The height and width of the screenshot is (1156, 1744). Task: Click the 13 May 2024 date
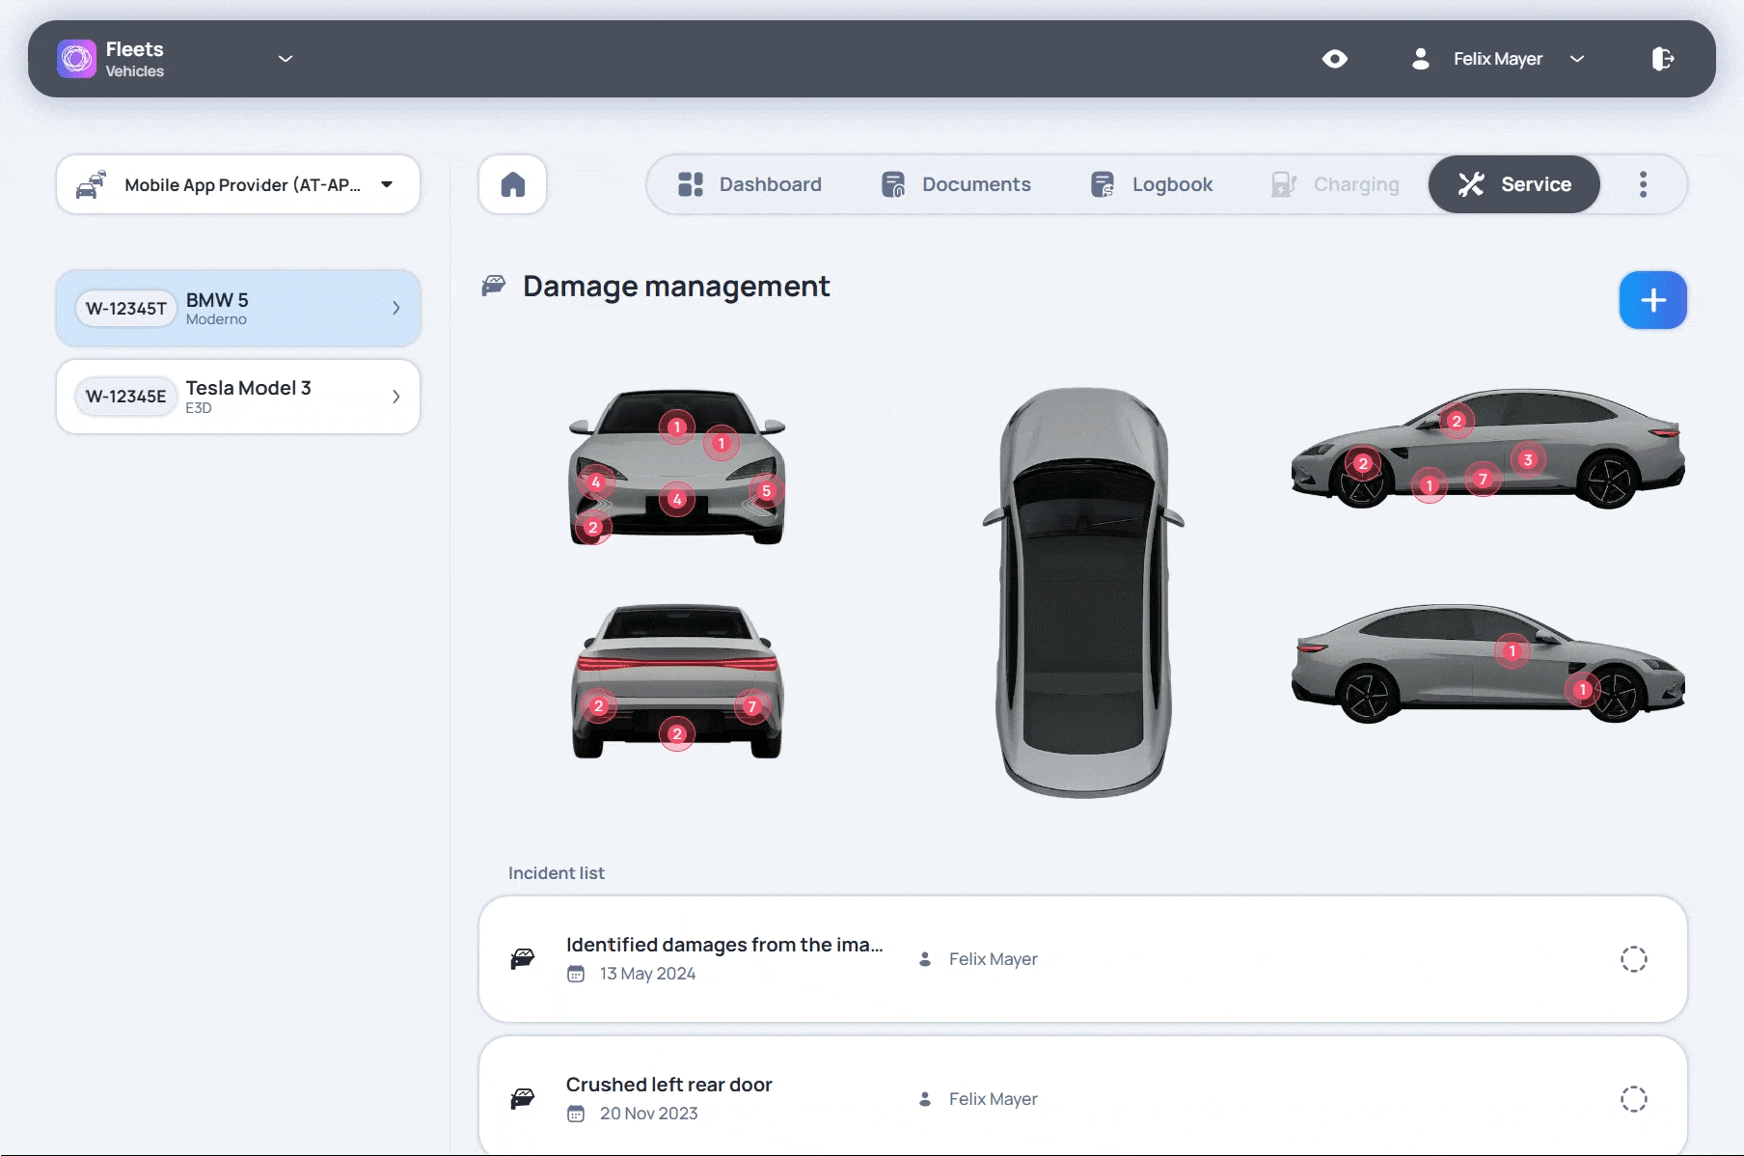648,974
